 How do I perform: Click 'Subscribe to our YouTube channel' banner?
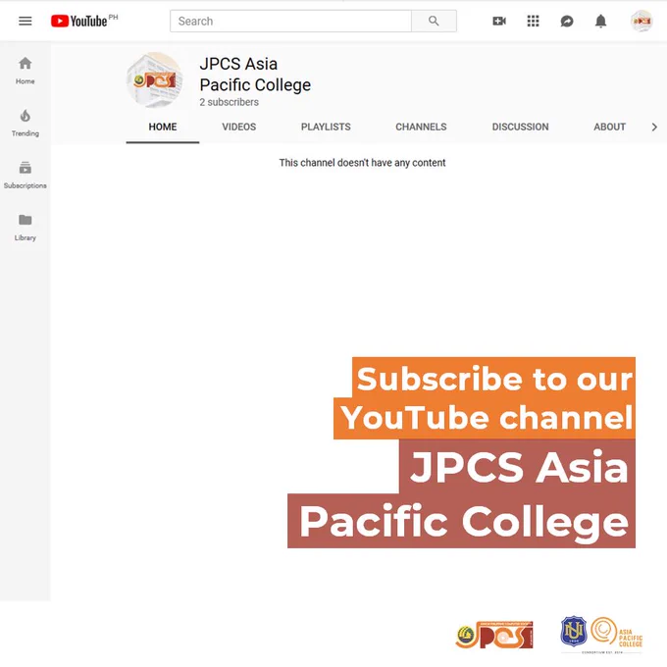coord(485,398)
